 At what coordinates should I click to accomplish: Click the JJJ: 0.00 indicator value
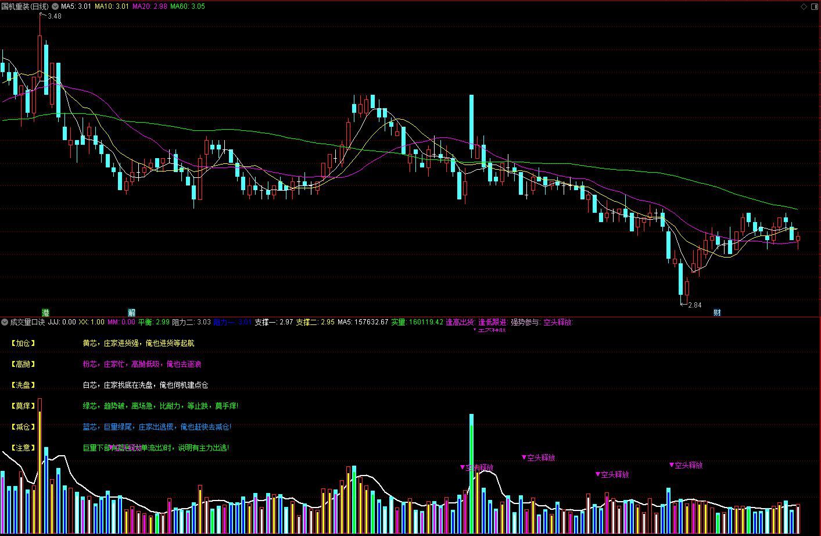62,322
